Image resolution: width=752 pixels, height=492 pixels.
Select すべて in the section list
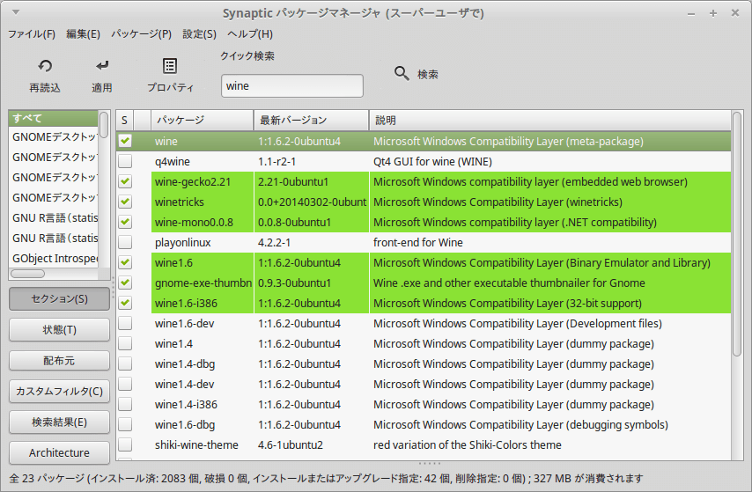coord(53,118)
